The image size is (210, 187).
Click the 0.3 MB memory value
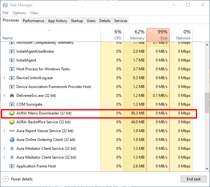click(x=139, y=78)
